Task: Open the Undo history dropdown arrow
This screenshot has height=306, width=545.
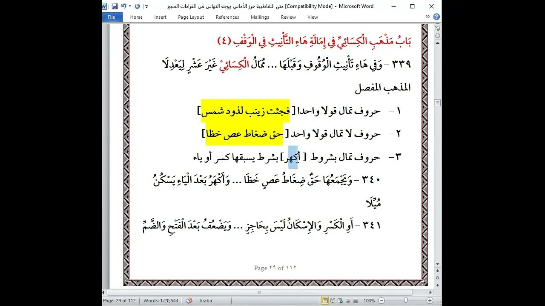Action: pyautogui.click(x=129, y=6)
